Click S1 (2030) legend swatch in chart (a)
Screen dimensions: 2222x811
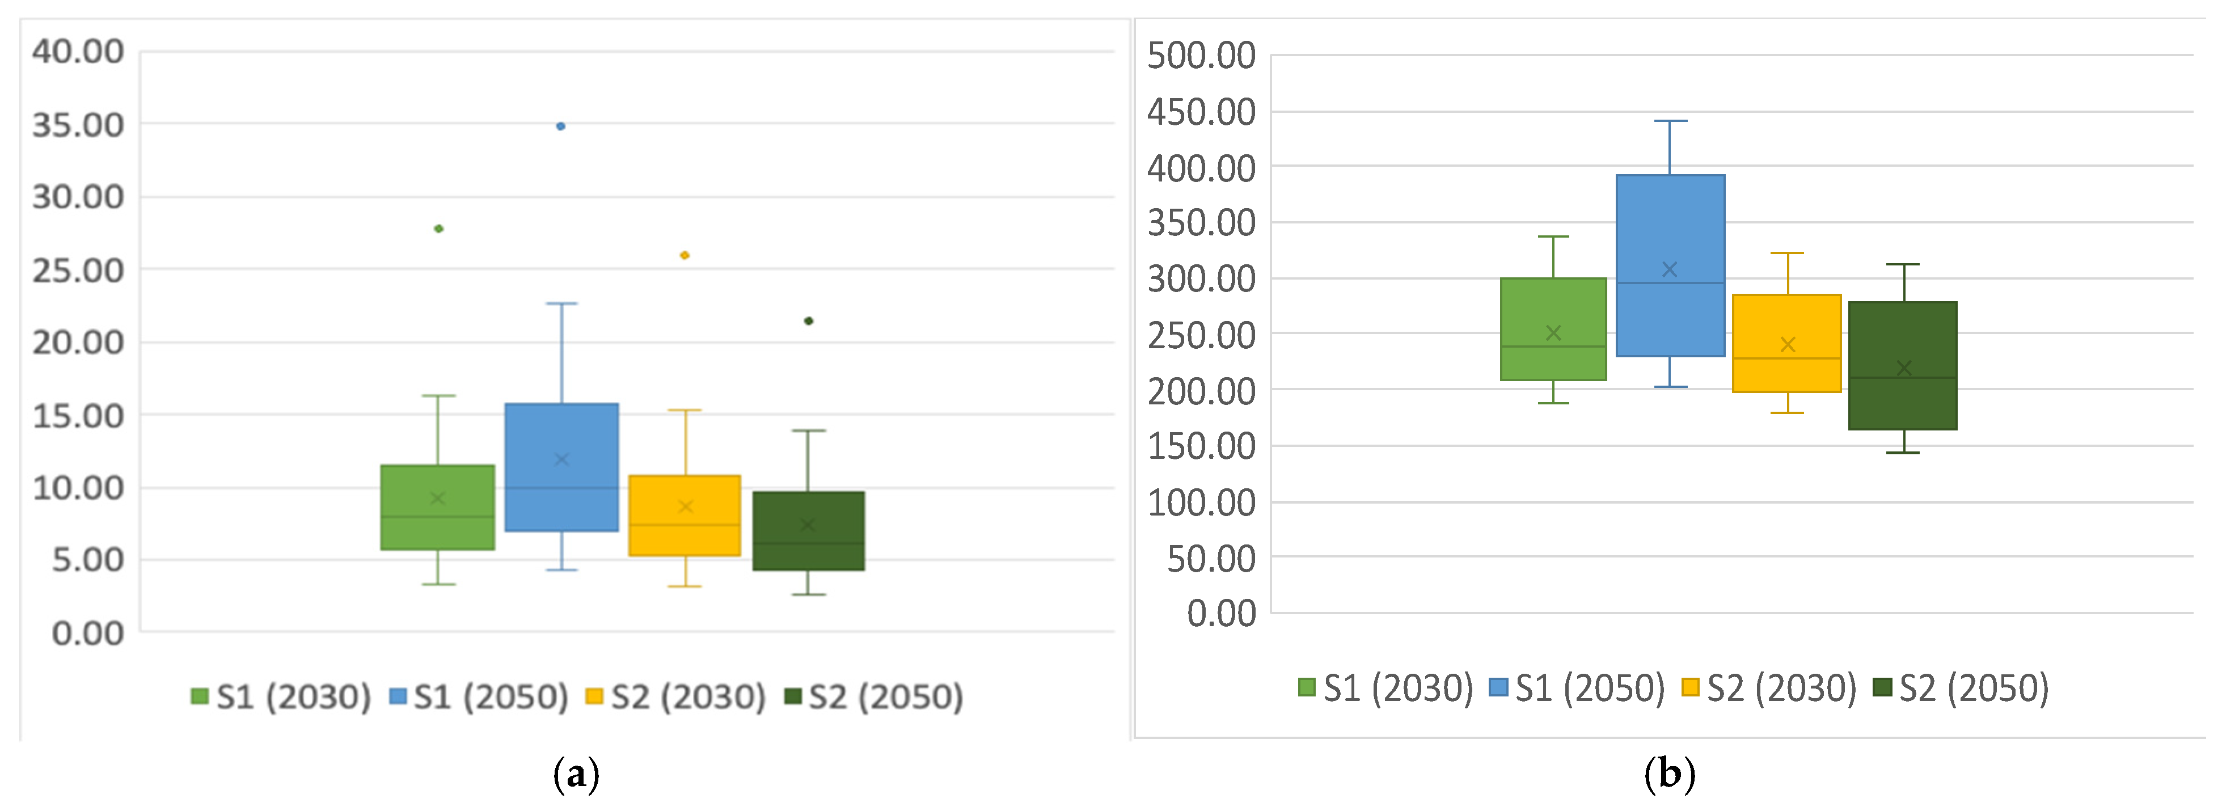199,696
